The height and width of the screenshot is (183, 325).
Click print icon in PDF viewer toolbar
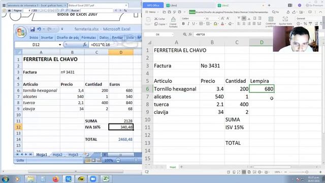[x=9, y=10]
